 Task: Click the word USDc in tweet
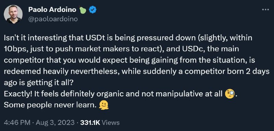click(185, 49)
